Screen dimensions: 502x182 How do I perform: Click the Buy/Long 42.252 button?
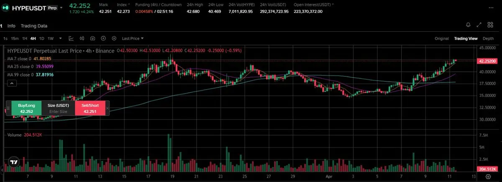tap(26, 108)
